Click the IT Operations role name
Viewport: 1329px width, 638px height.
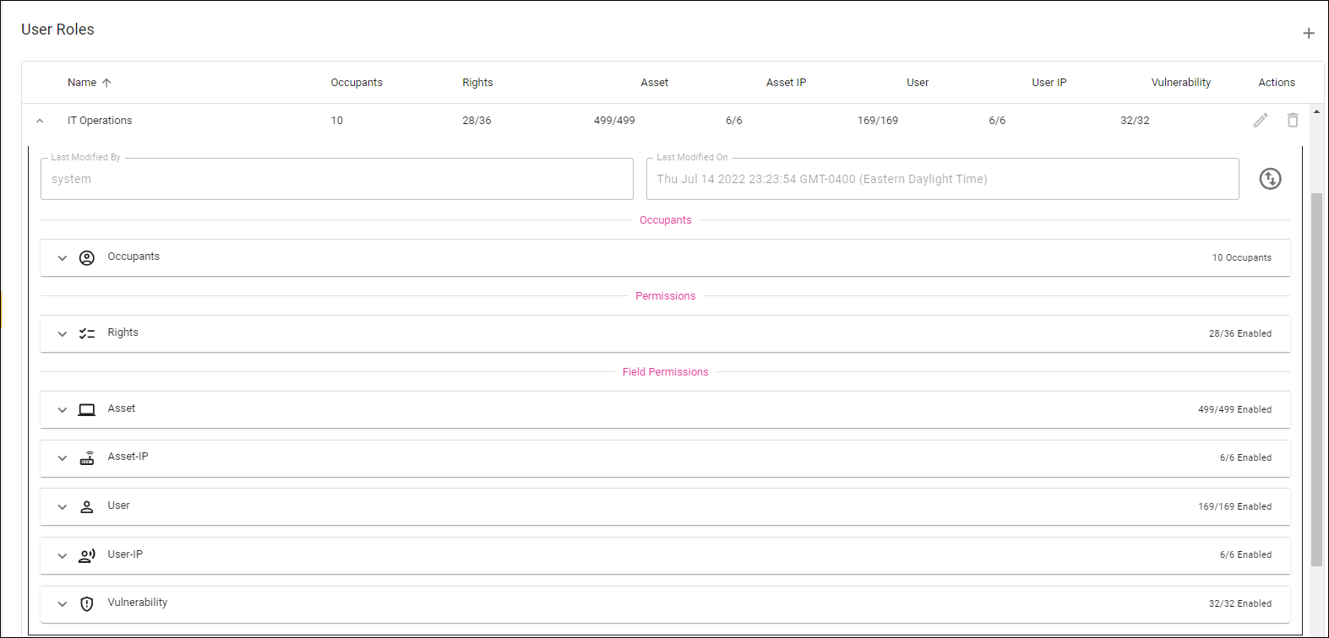tap(100, 121)
